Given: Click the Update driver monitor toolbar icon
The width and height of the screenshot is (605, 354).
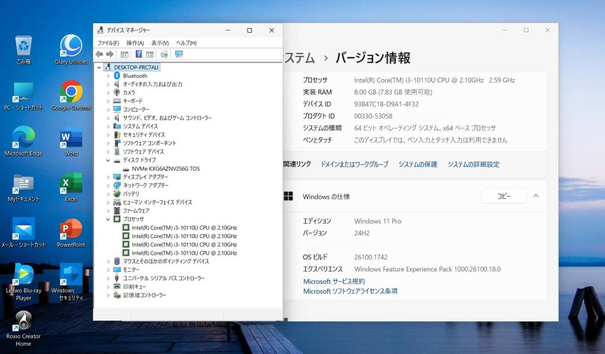Looking at the screenshot, I should (x=178, y=54).
